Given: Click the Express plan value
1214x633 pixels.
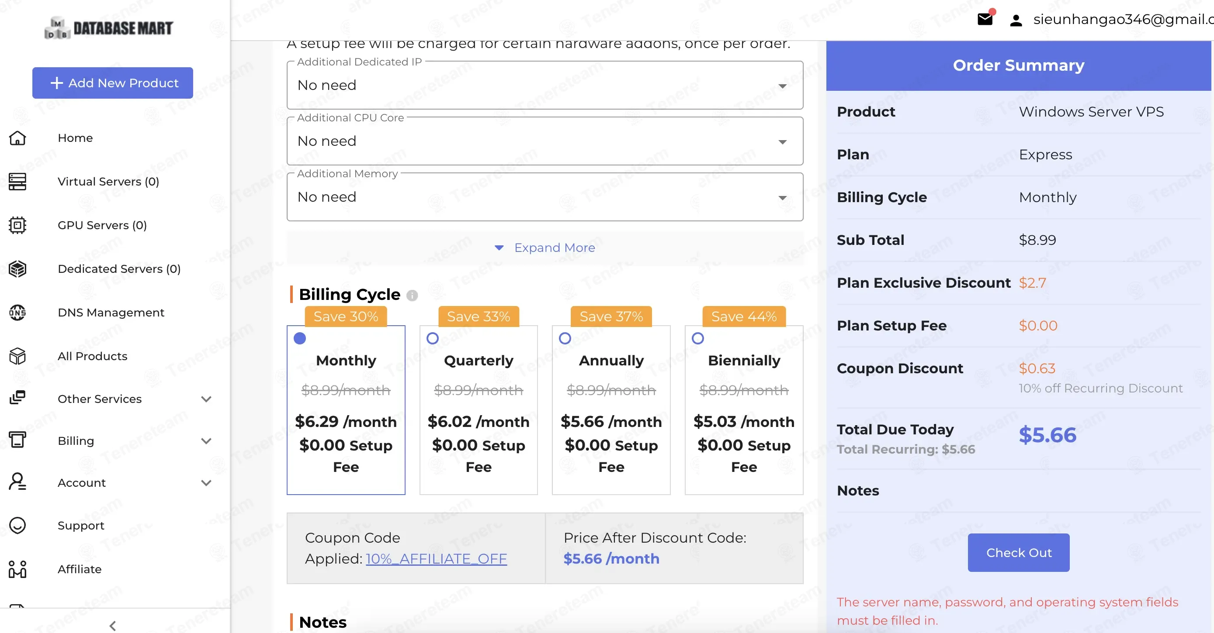Looking at the screenshot, I should [1045, 155].
